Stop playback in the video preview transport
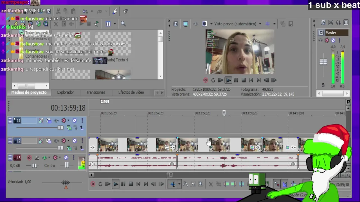The height and width of the screenshot is (202, 360). 244,80
